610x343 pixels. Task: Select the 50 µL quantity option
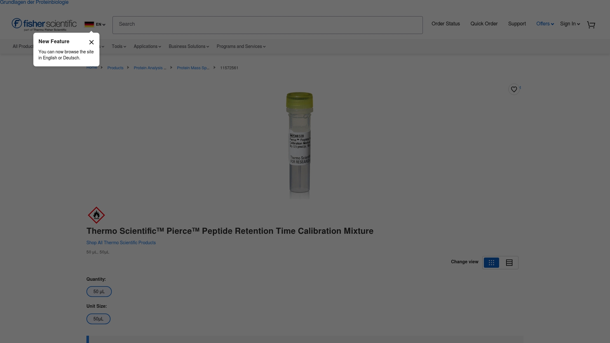99,292
